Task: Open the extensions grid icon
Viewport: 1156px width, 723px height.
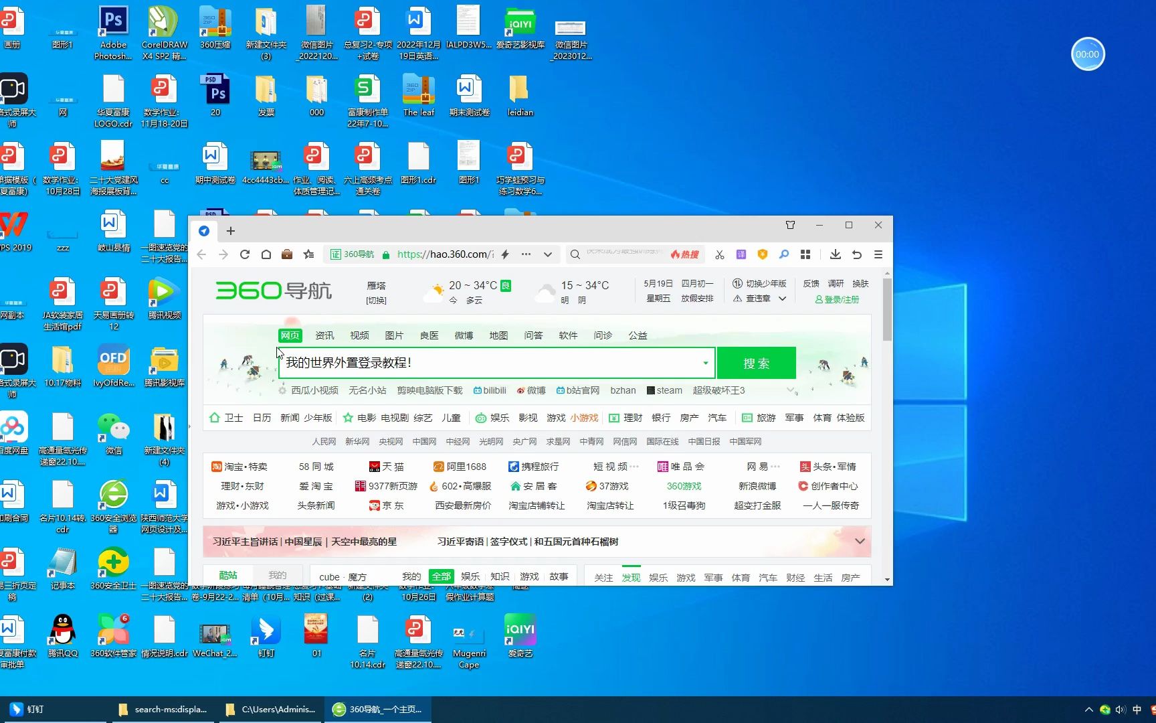Action: pos(805,254)
